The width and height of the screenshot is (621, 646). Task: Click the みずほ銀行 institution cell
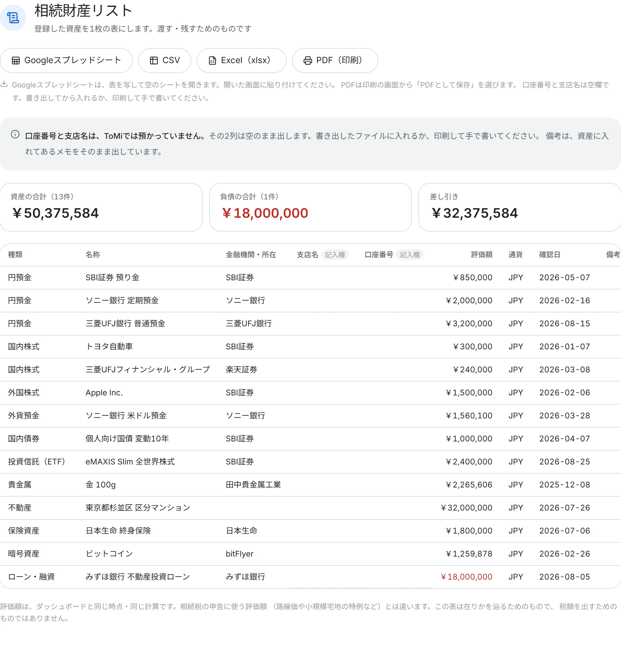click(246, 578)
